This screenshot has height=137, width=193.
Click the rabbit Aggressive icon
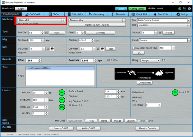point(159,73)
